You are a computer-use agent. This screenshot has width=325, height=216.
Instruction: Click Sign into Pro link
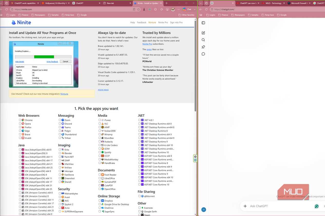[x=176, y=23]
